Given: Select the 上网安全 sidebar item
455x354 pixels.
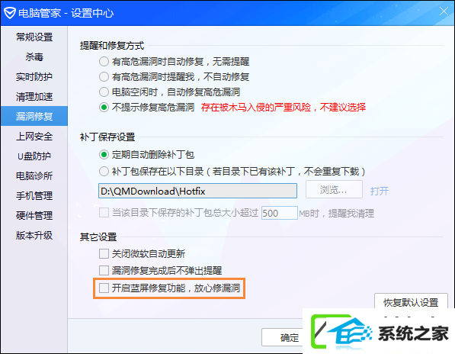Looking at the screenshot, I should coord(34,137).
